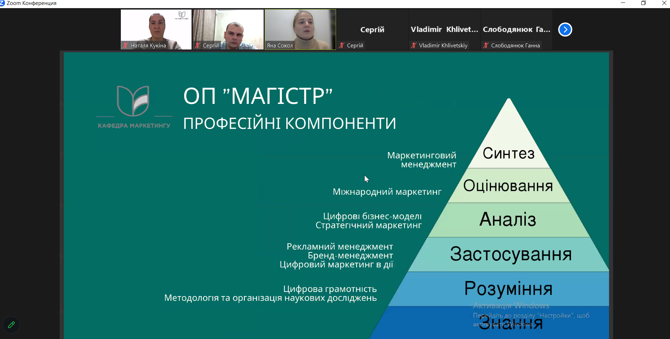Click the 'Цифрова грамотність' text

(330, 289)
